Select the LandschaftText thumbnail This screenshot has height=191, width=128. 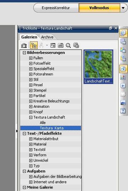pos(98,67)
